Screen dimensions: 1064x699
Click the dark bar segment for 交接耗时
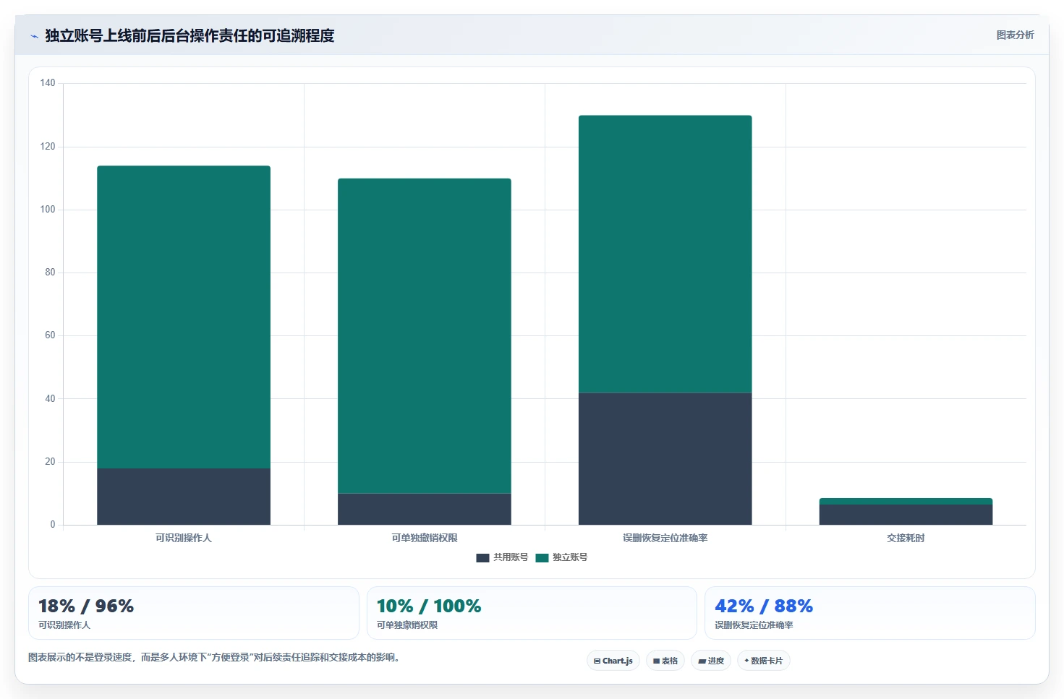pos(906,515)
